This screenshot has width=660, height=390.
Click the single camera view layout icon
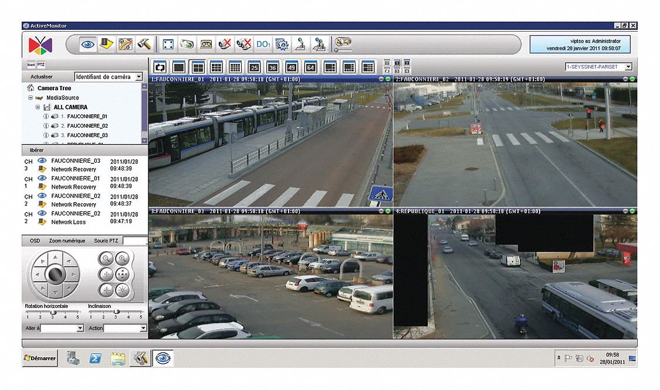[178, 67]
